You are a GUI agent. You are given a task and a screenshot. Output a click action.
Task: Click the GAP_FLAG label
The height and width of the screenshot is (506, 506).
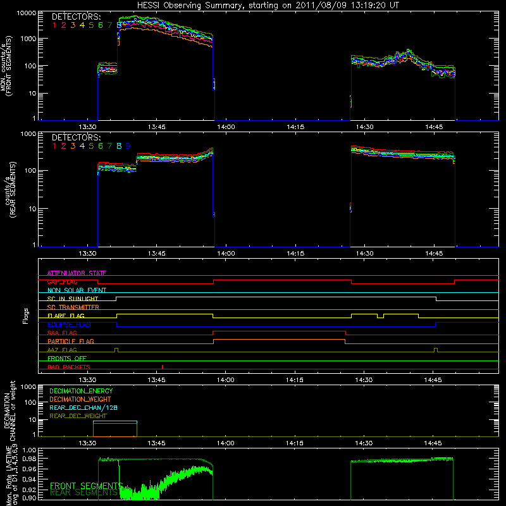[62, 281]
